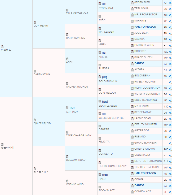Click the clipboard icon beside STORM BIRD

point(132,2)
